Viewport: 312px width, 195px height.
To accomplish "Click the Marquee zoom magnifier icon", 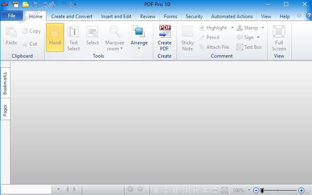I will coord(115,31).
